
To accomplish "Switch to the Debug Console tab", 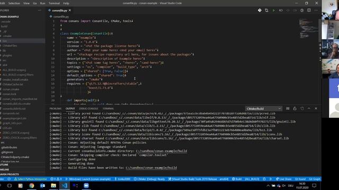I will (88, 109).
